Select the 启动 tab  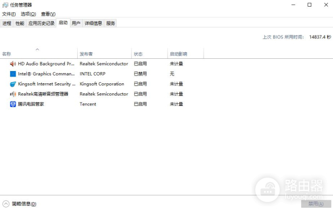(x=63, y=23)
